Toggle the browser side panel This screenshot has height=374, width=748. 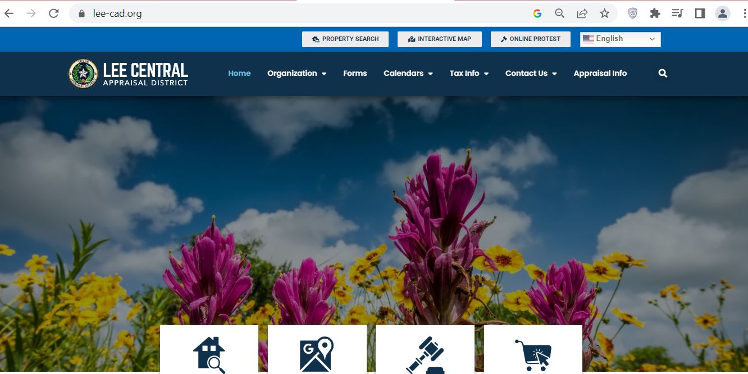pos(700,13)
